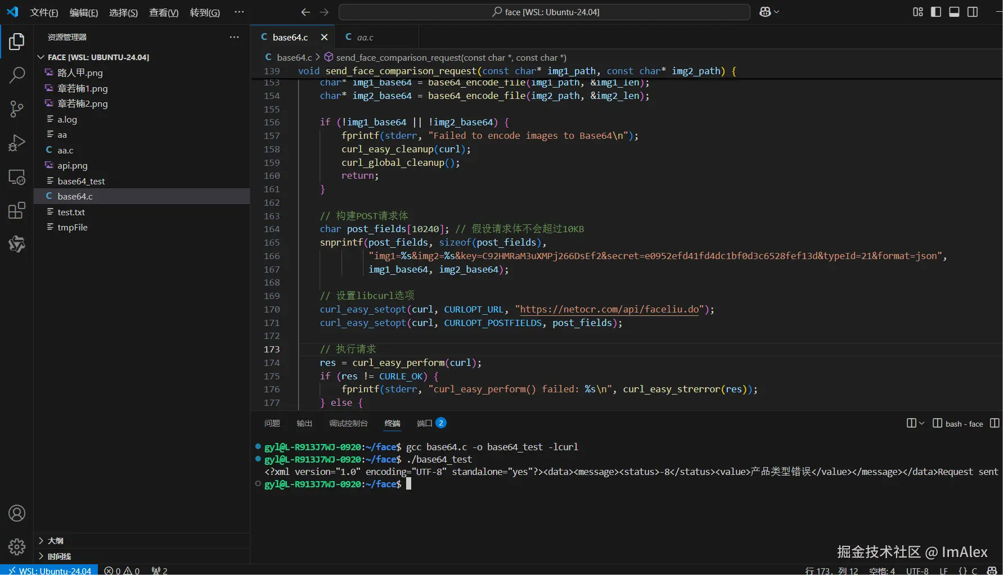The image size is (1003, 575).
Task: Open the Search view in activity bar
Action: click(x=17, y=75)
